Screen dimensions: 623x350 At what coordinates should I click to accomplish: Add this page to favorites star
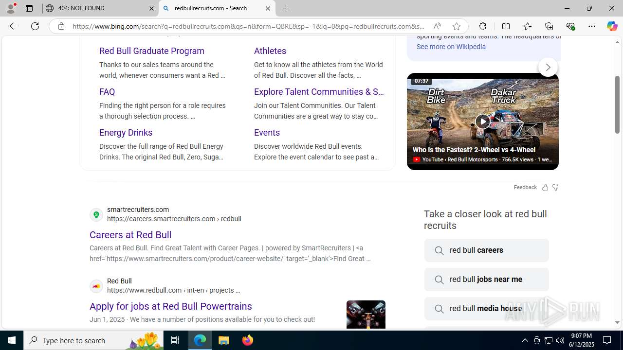point(456,26)
